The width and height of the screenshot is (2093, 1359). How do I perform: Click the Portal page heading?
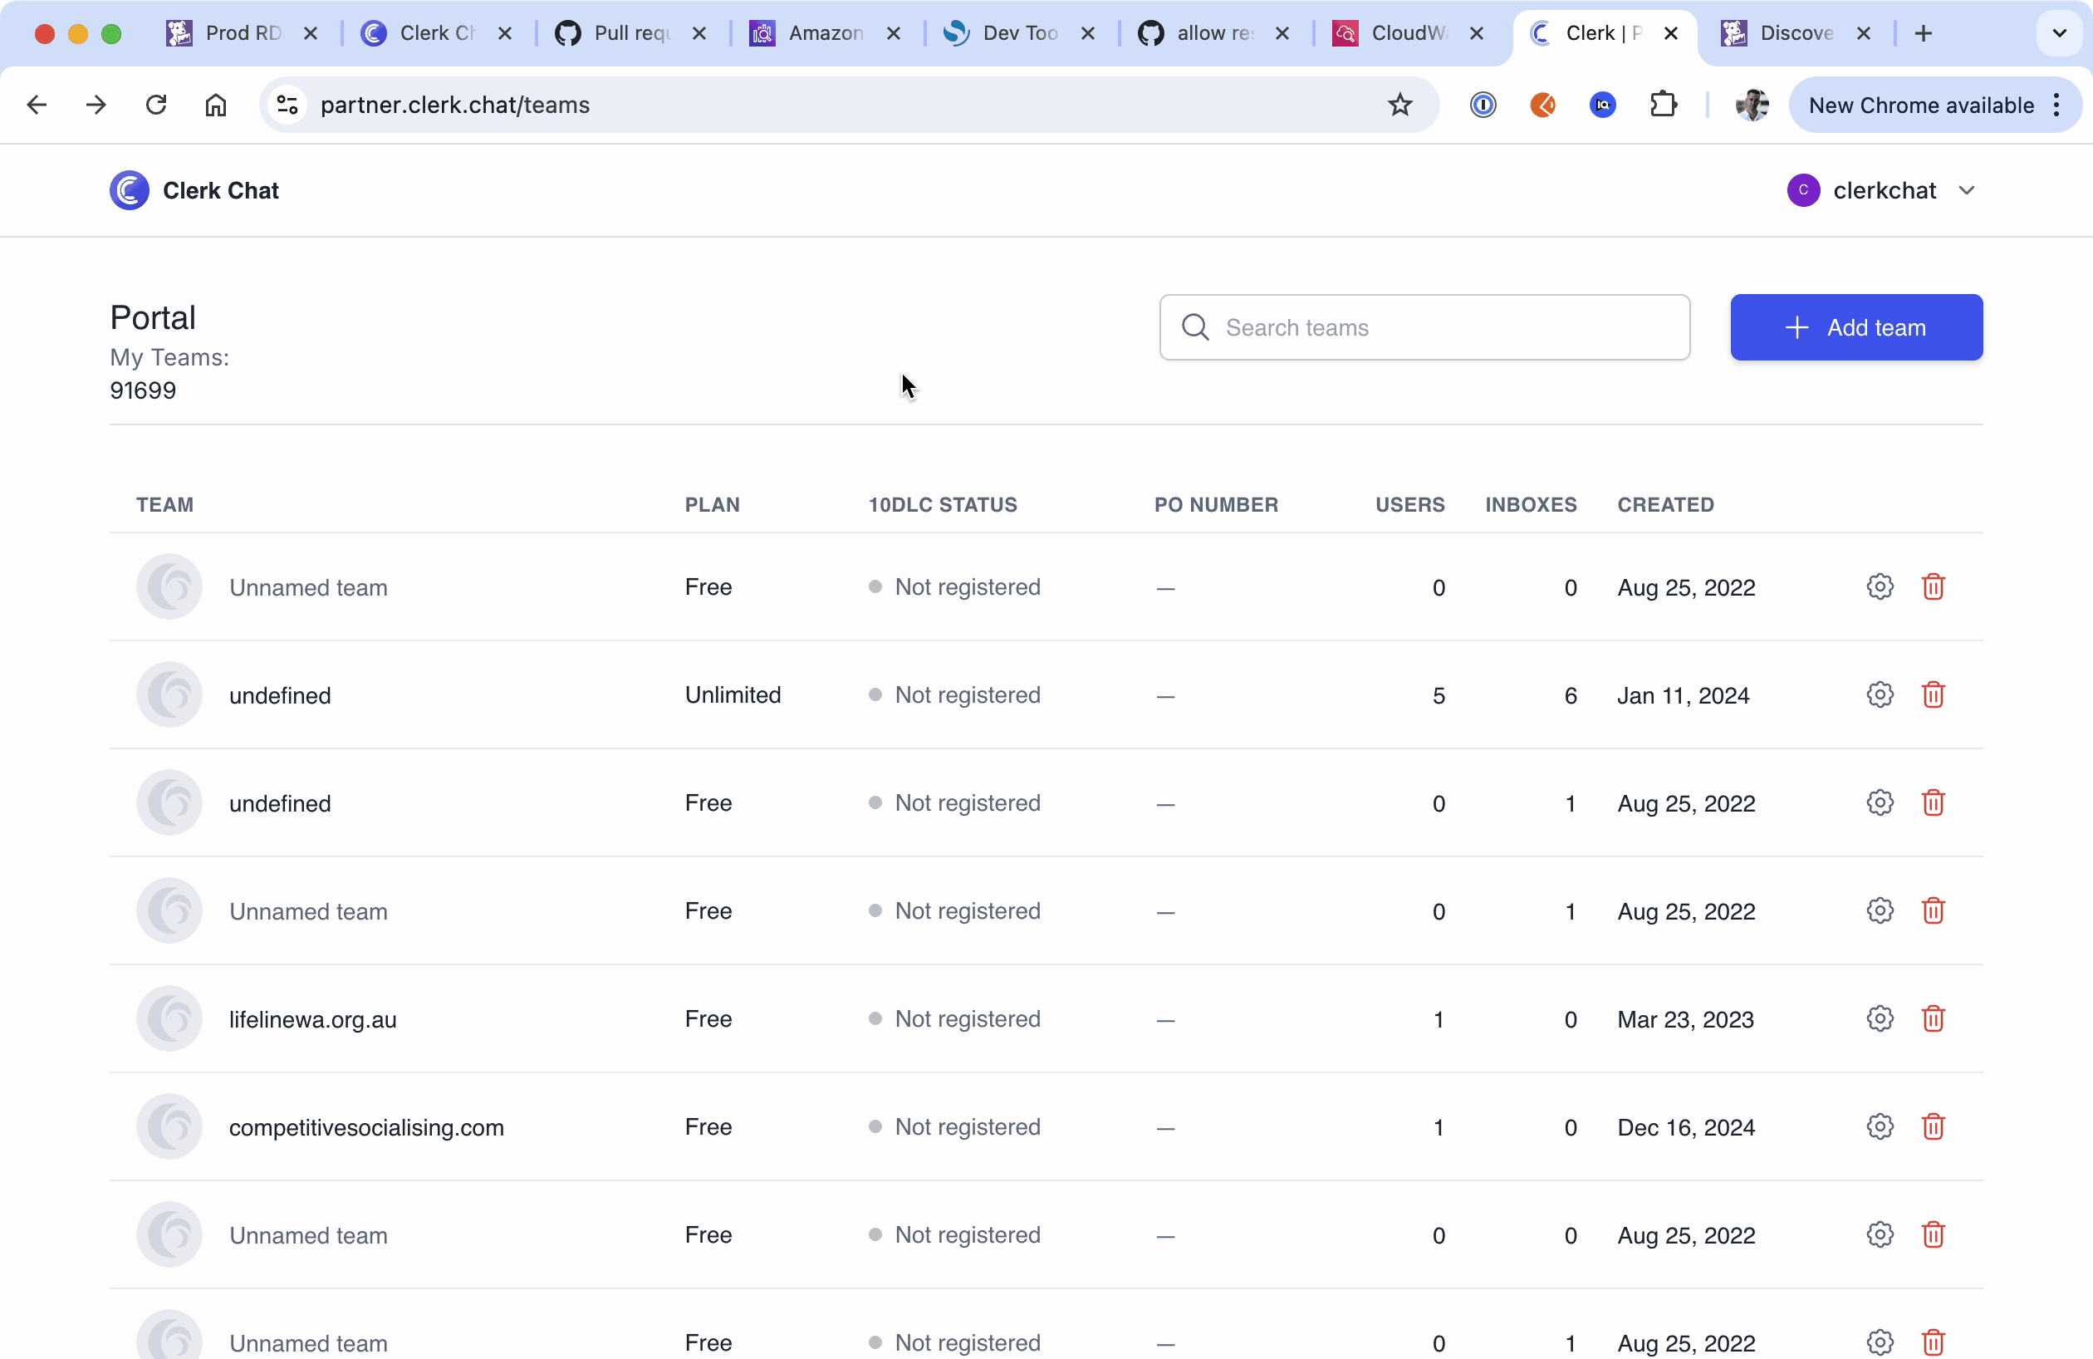153,317
